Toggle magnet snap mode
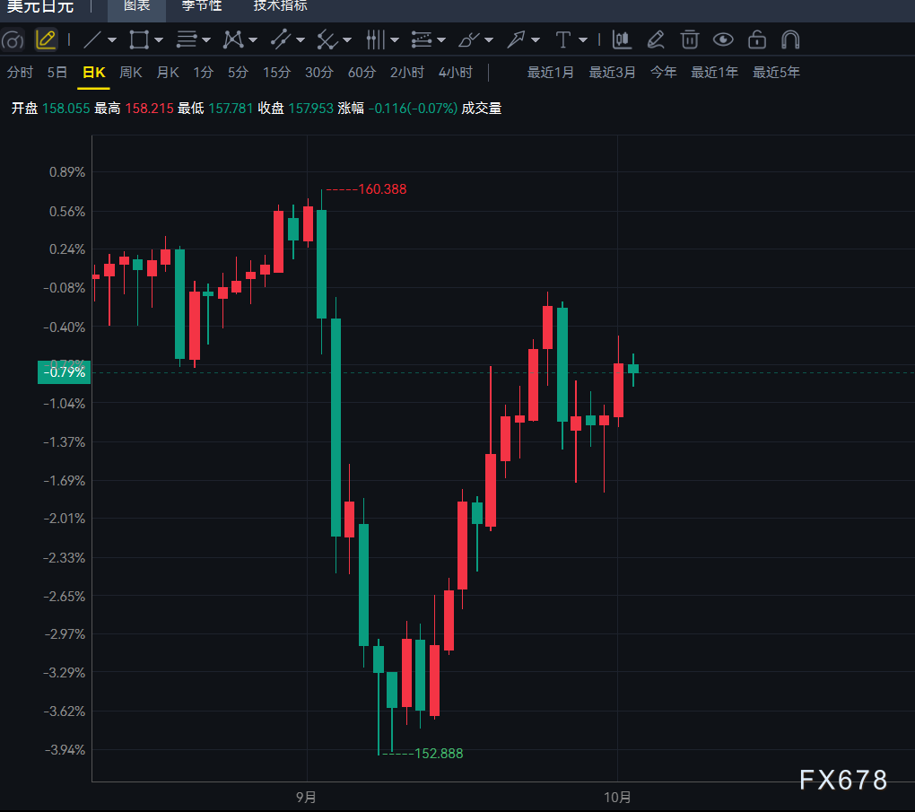 [x=790, y=39]
